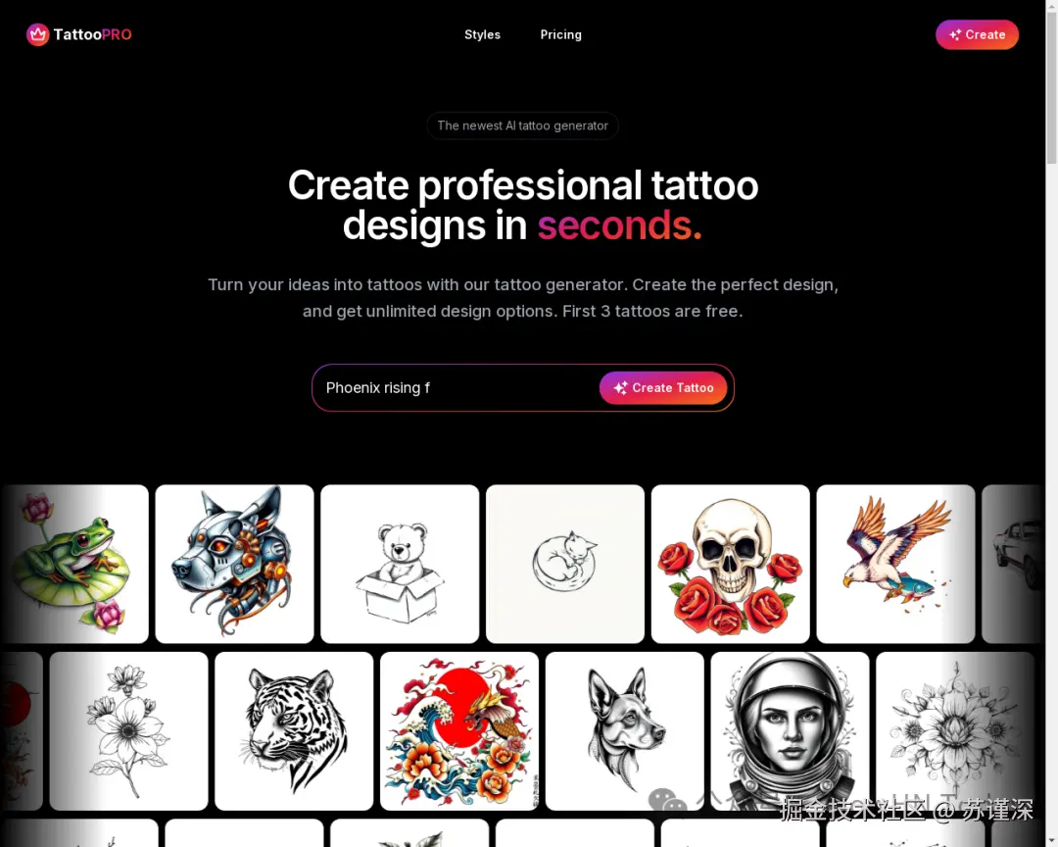Open the Styles menu item
1058x847 pixels.
tap(482, 34)
